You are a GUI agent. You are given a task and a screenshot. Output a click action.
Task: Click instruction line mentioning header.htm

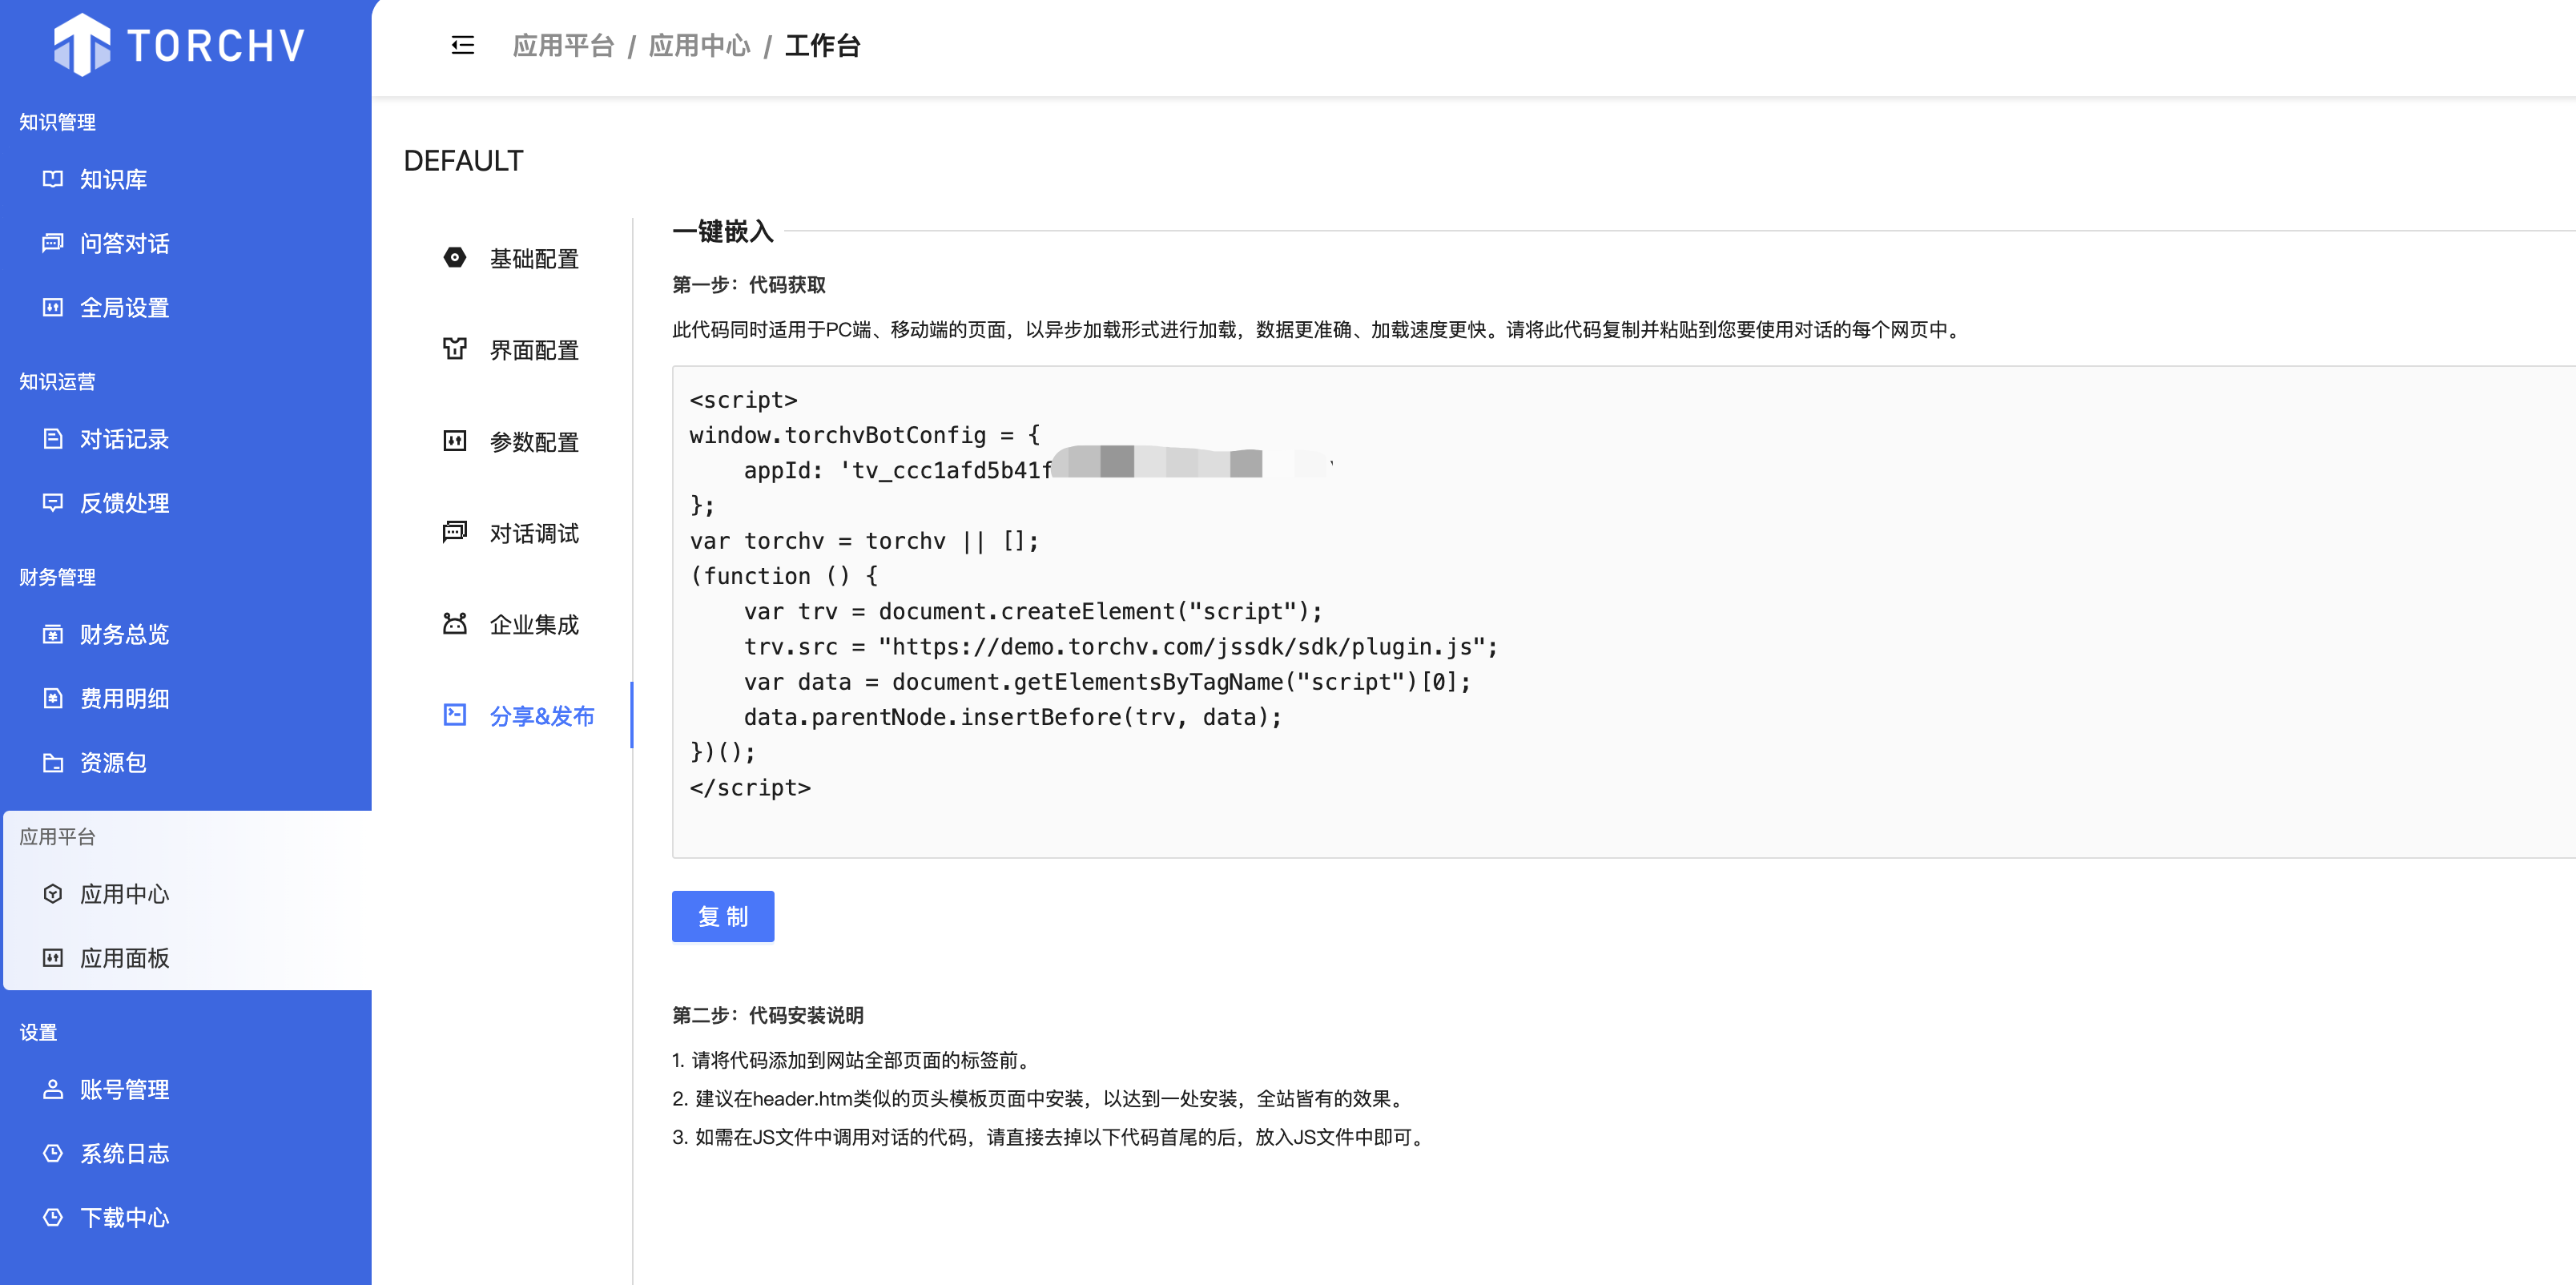1040,1098
